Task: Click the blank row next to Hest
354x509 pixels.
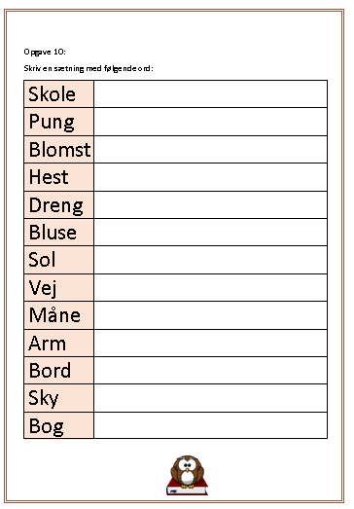Action: pyautogui.click(x=211, y=177)
